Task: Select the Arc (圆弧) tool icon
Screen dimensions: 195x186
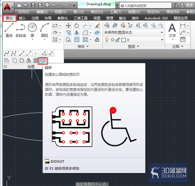Action: tap(45, 27)
